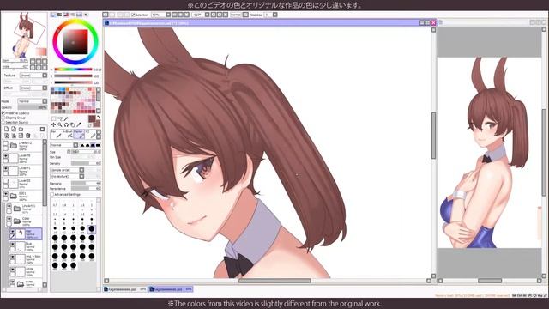Toggle visibility of the Level 71 layer

click(6, 169)
